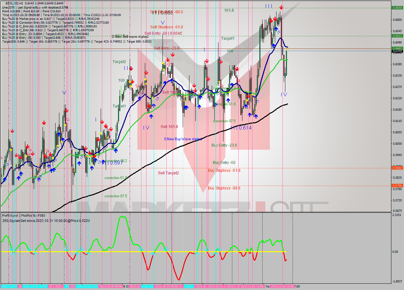Click the 0.00 indicator scale value
Viewport: 404px width, 290px height.
coord(395,252)
